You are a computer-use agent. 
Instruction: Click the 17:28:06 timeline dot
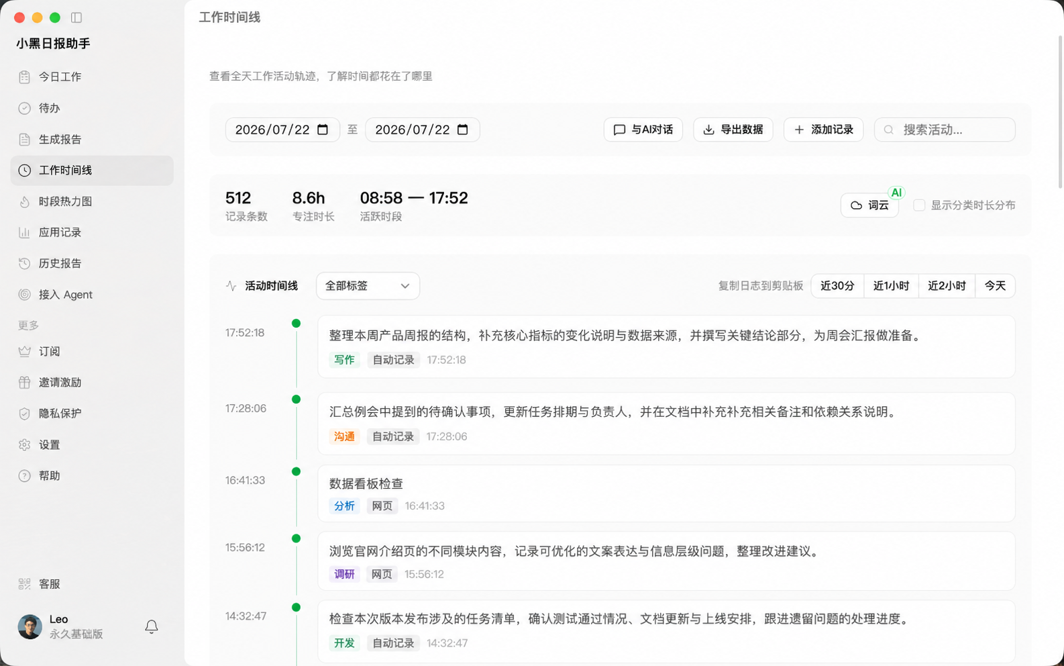(x=296, y=399)
